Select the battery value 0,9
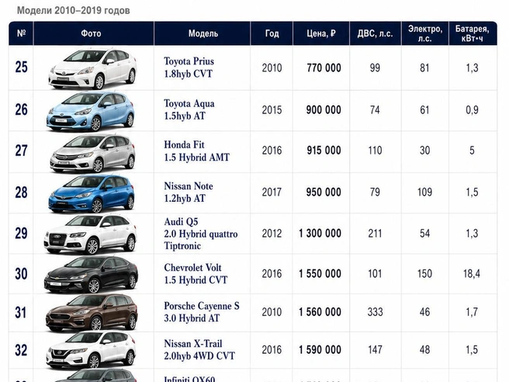This screenshot has width=509, height=382. [x=472, y=109]
